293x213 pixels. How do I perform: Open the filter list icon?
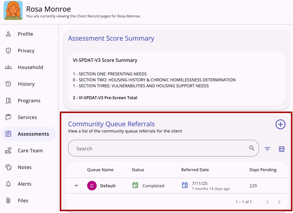267,149
